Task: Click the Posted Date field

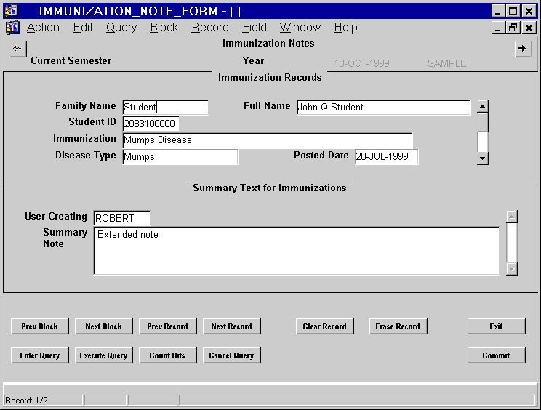Action: click(386, 157)
